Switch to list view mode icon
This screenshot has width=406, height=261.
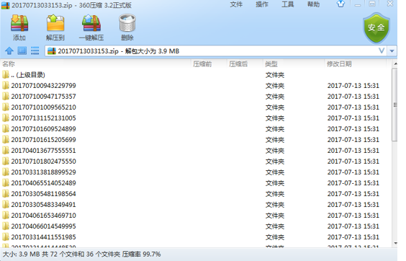point(35,50)
